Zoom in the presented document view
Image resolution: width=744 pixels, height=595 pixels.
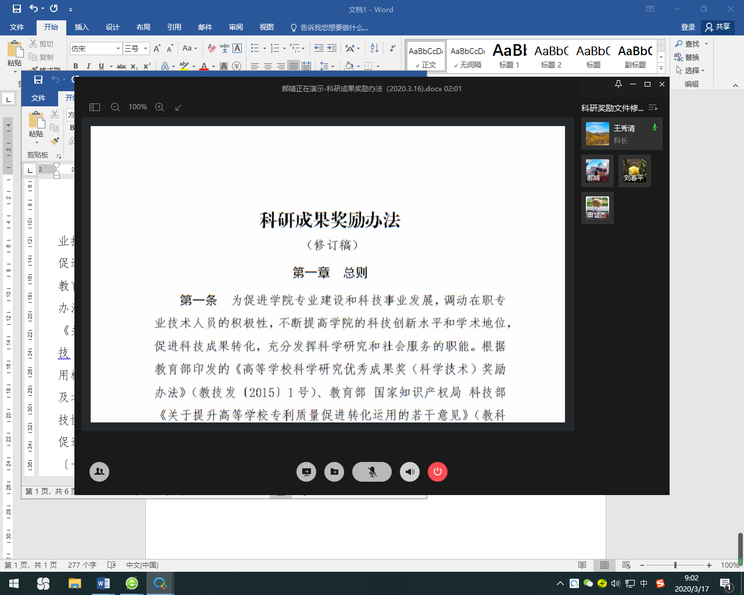160,107
